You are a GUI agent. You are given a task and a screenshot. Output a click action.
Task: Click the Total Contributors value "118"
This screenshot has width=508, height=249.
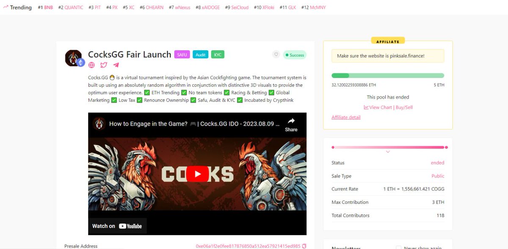click(x=440, y=215)
